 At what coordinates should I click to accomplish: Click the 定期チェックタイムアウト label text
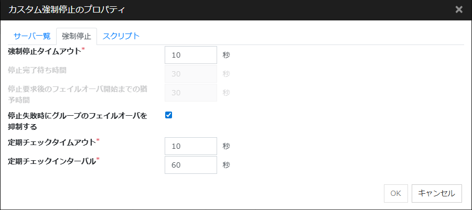(x=52, y=142)
